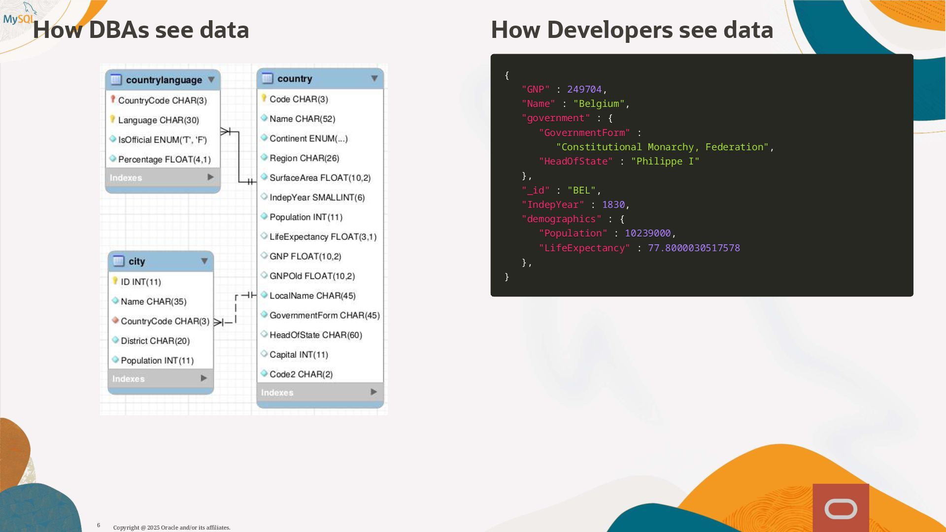Image resolution: width=946 pixels, height=532 pixels.
Task: Click the countrylanguage table icon
Action: (x=116, y=80)
